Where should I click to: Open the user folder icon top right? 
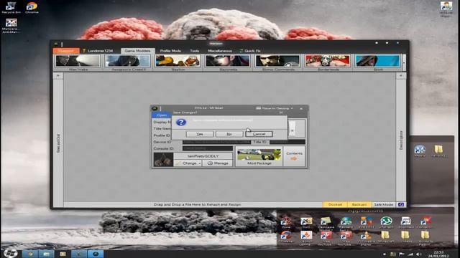coord(446,9)
